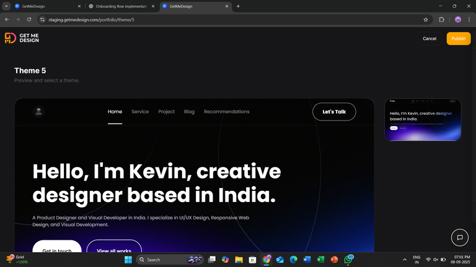Select Project in the preview navigation
Screen dimensions: 476x267
coord(166,112)
